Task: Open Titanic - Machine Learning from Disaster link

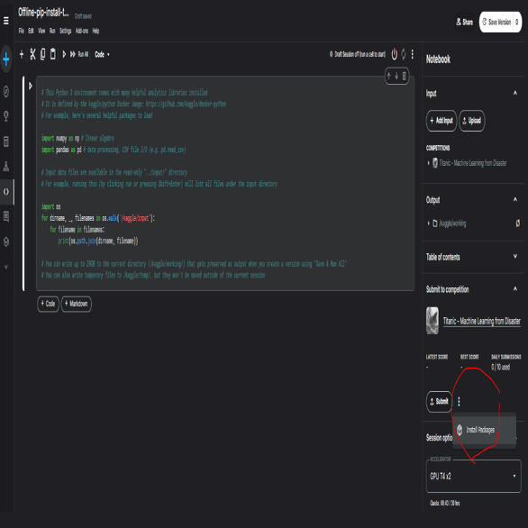Action: click(481, 322)
